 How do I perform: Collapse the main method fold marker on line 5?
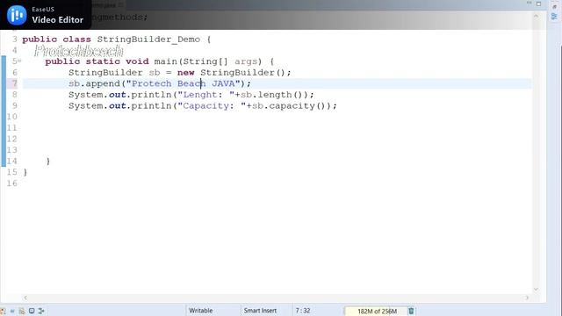pos(19,61)
